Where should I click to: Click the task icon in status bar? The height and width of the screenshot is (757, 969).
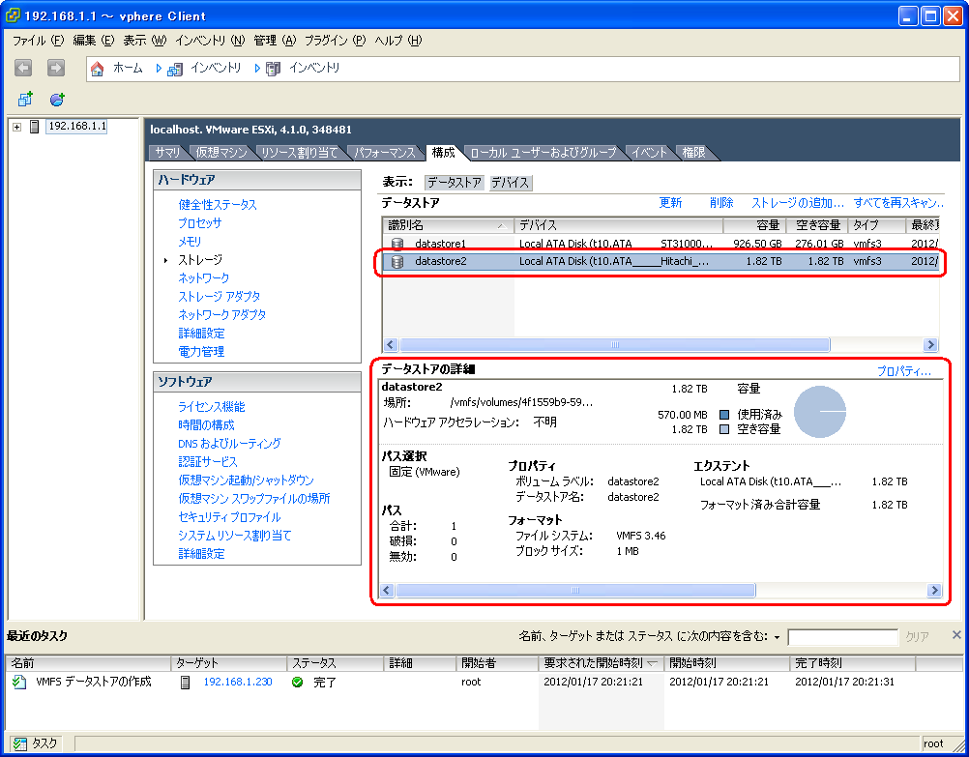coord(18,743)
